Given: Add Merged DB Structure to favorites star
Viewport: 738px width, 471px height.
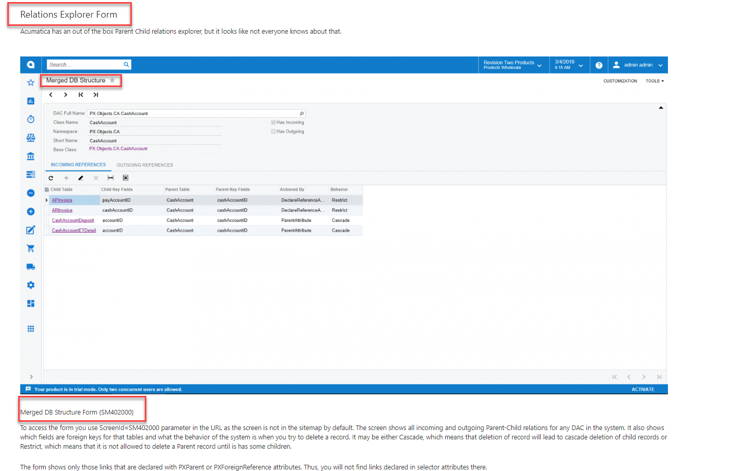Looking at the screenshot, I should [112, 80].
